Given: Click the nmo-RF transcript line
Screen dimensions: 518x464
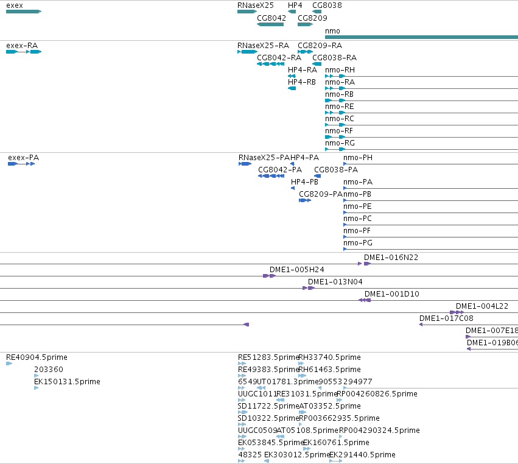Looking at the screenshot, I should point(422,137).
